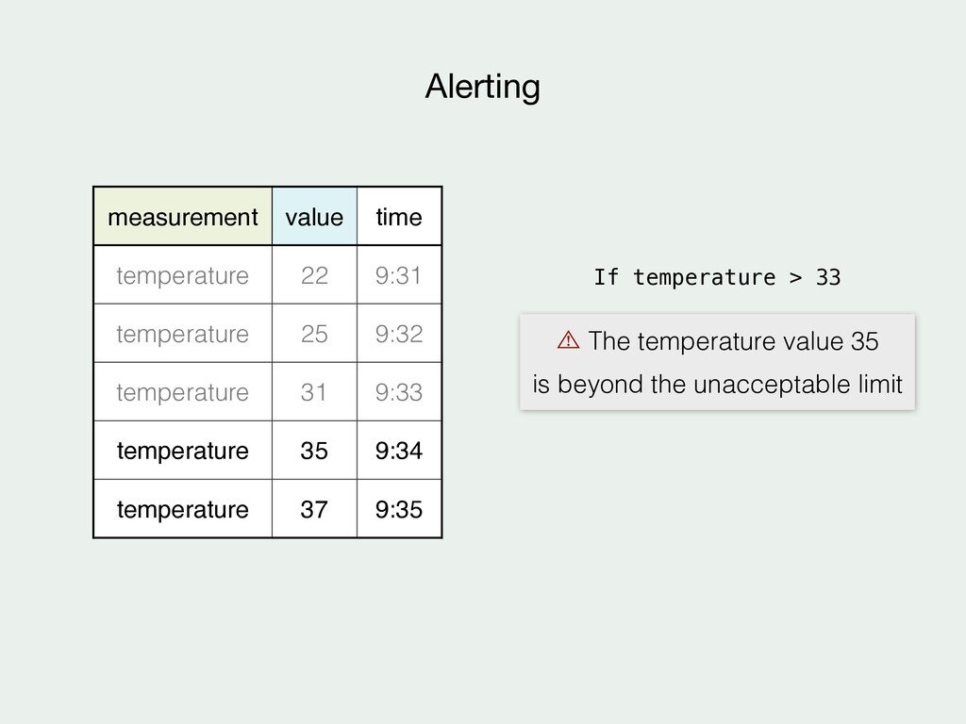Click the 'If temperature > 33' condition text
Image resolution: width=966 pixels, height=724 pixels.
tap(717, 277)
